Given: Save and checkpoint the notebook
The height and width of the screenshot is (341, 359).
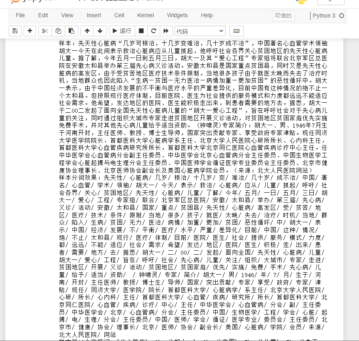Looking at the screenshot, I should point(15,31).
